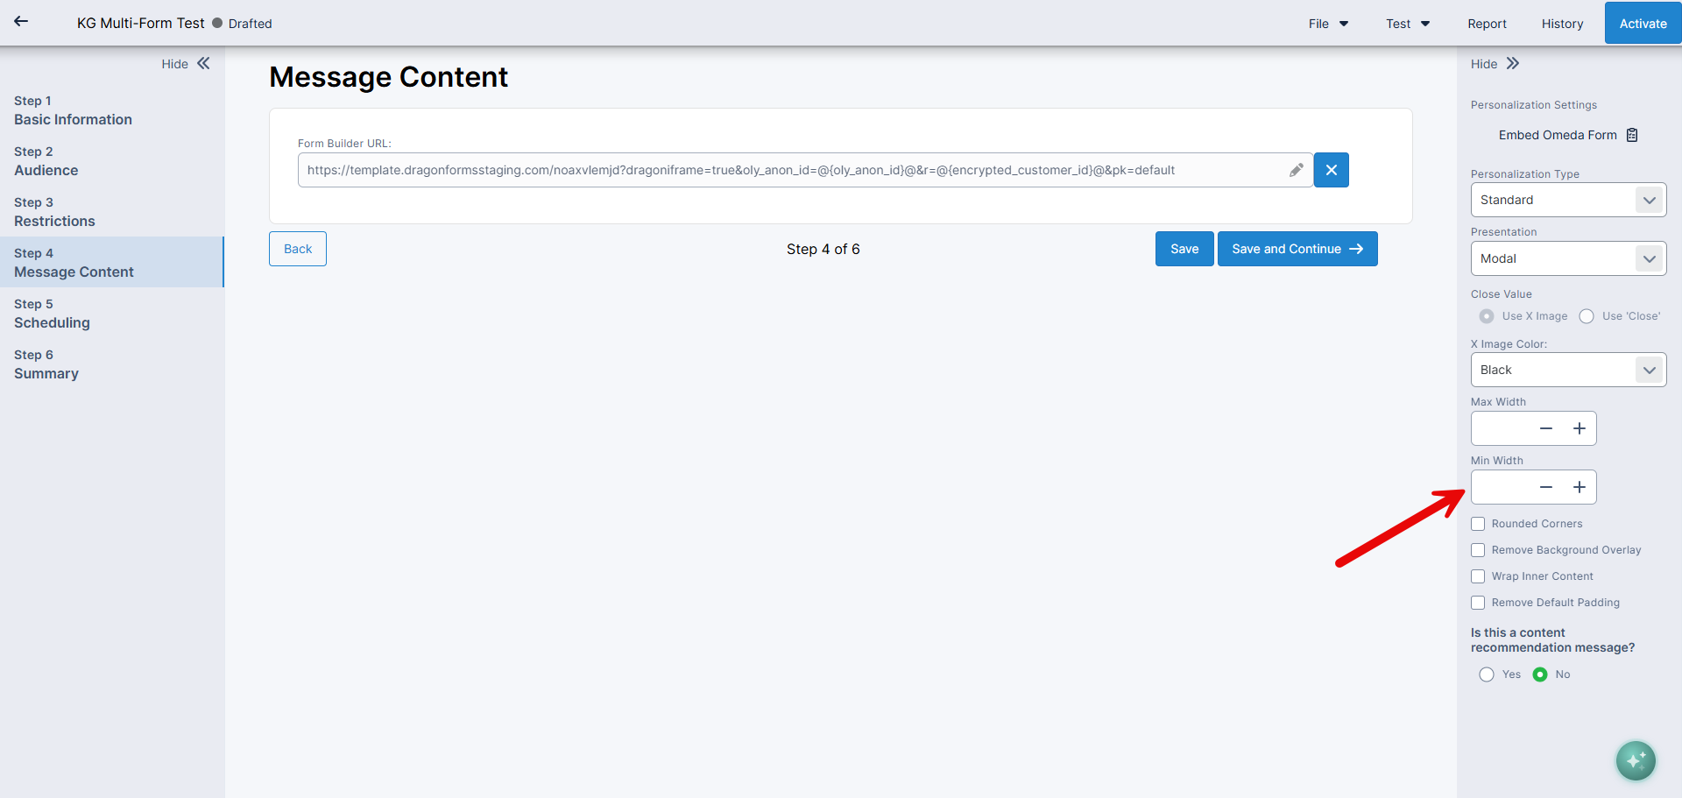Viewport: 1682px width, 798px height.
Task: Select the Use 'Close' radio button
Action: [1587, 316]
